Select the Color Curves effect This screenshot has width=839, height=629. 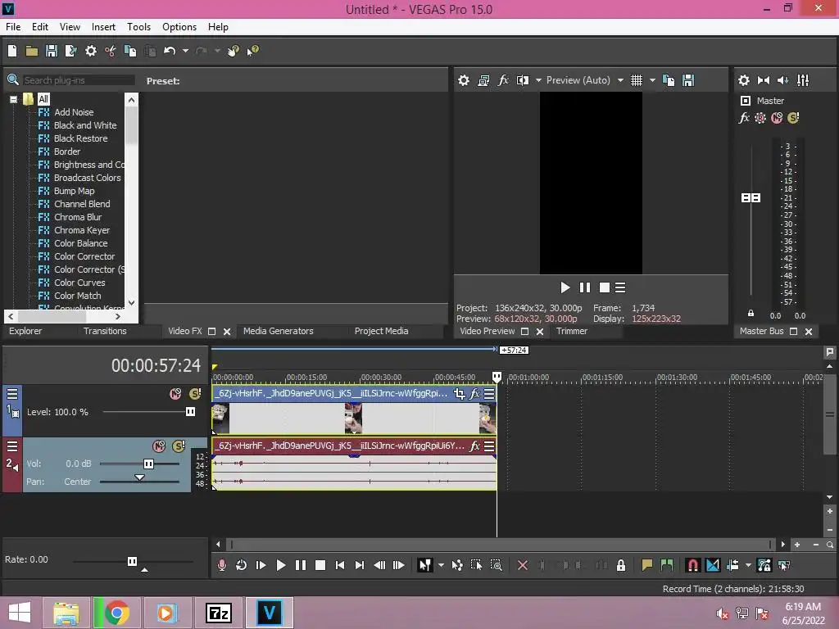click(79, 283)
